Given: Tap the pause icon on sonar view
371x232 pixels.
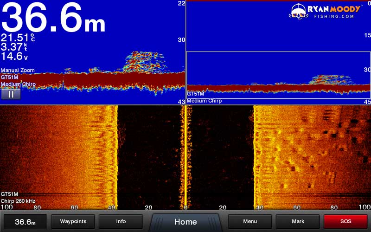Looking at the screenshot, I should [11, 94].
